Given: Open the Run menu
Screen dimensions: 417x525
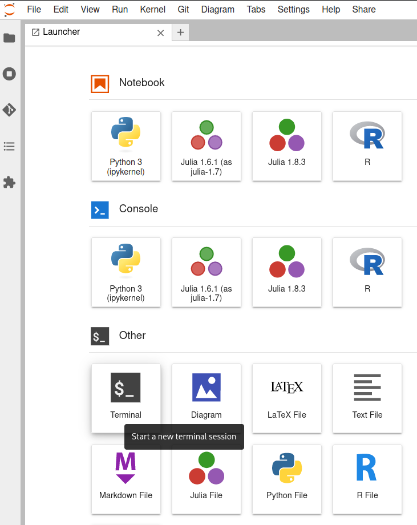Looking at the screenshot, I should click(x=120, y=9).
